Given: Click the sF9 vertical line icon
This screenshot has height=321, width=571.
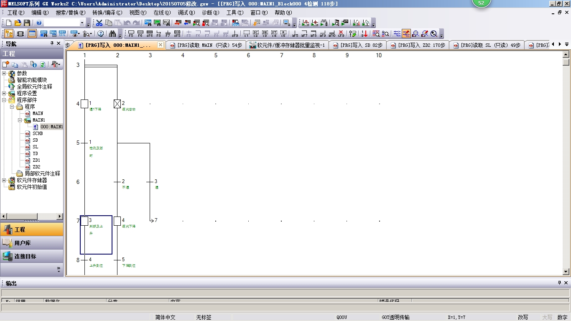Looking at the screenshot, I should [x=235, y=34].
